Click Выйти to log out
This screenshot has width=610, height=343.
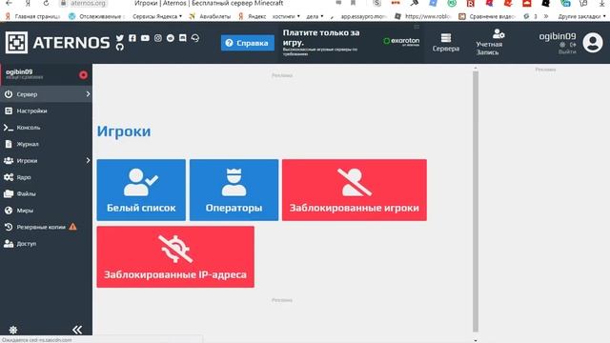click(x=567, y=51)
